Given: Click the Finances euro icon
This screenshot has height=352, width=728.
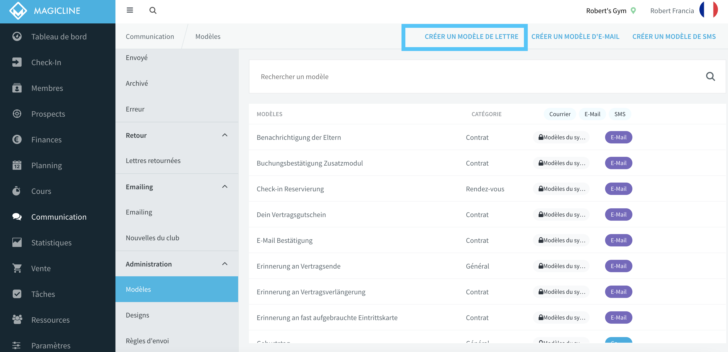Looking at the screenshot, I should coord(17,140).
